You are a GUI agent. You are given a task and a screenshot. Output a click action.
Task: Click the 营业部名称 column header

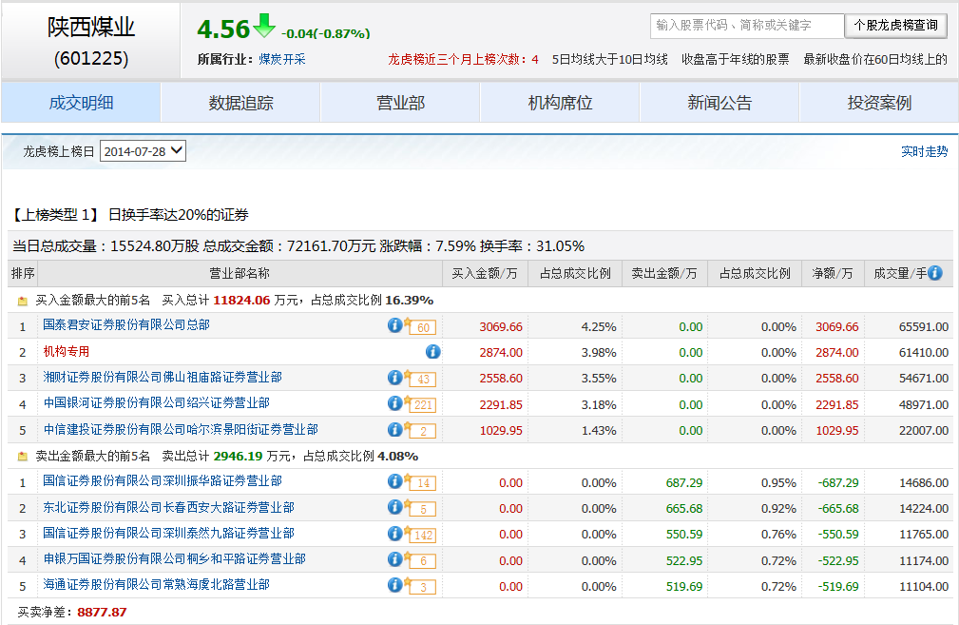point(240,274)
